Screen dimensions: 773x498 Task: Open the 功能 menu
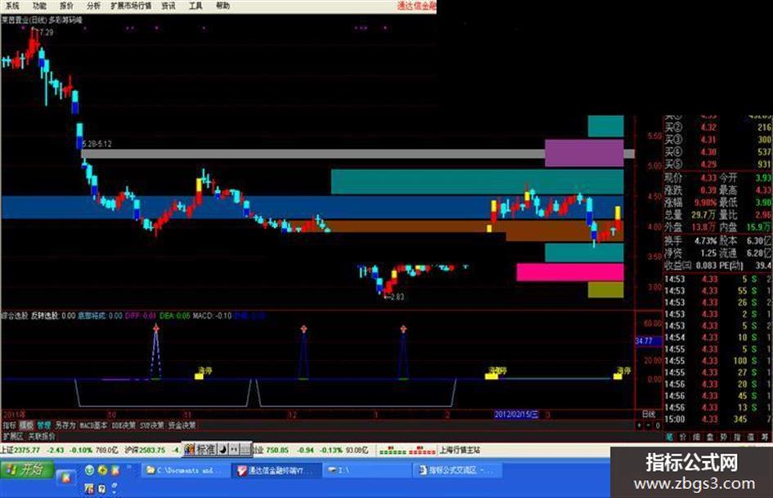point(39,6)
